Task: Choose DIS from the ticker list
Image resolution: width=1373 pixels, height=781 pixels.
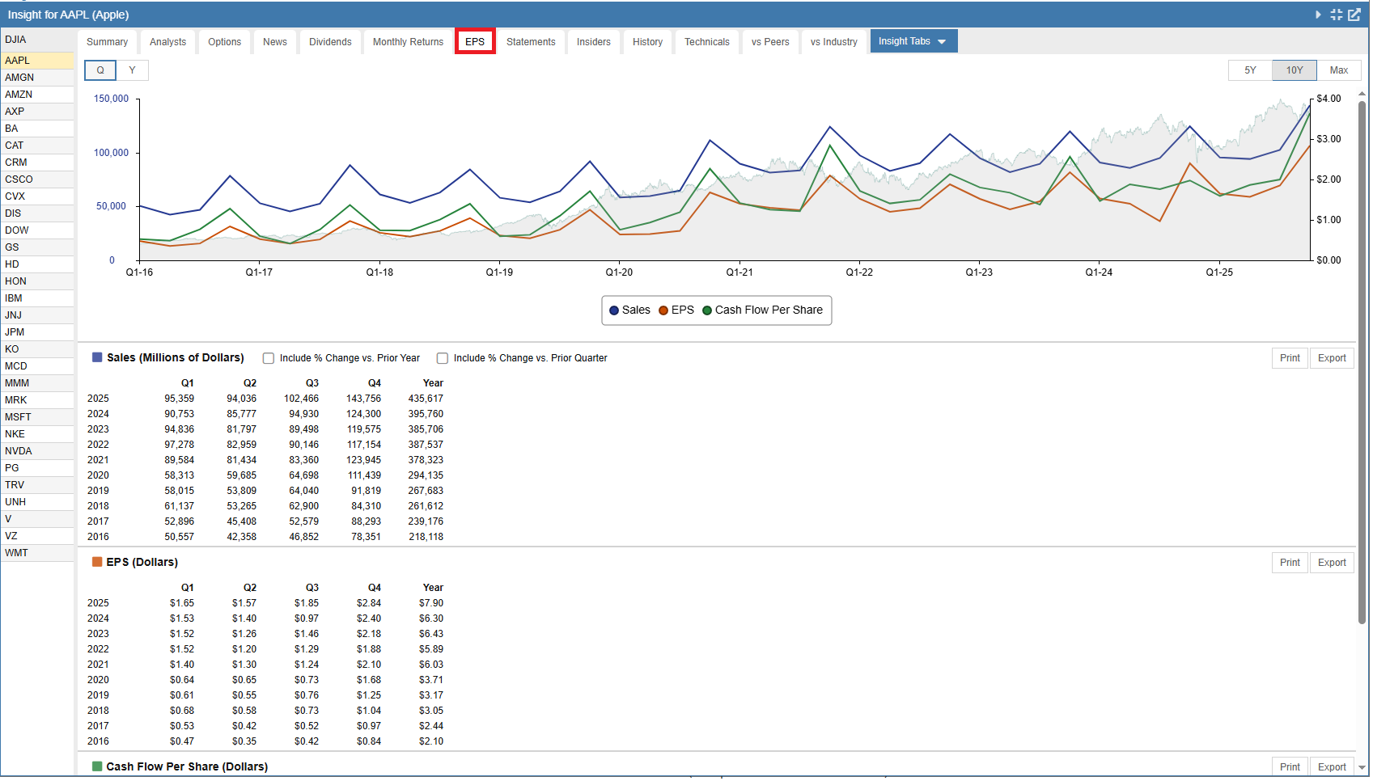Action: pyautogui.click(x=37, y=213)
